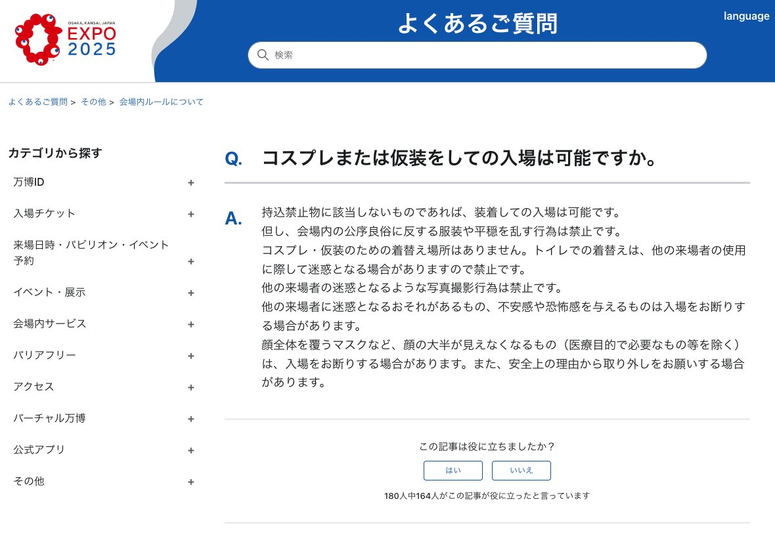Open the language menu
The height and width of the screenshot is (533, 775).
(x=746, y=16)
